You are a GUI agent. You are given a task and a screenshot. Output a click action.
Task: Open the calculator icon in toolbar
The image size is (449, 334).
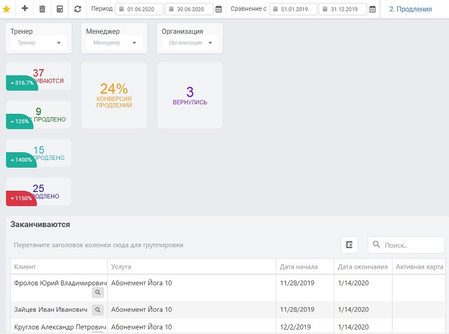pyautogui.click(x=60, y=9)
